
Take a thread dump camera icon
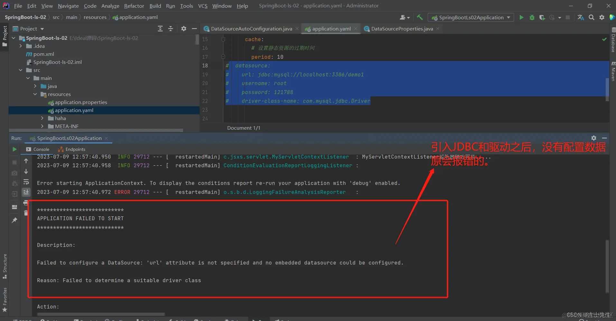[14, 173]
